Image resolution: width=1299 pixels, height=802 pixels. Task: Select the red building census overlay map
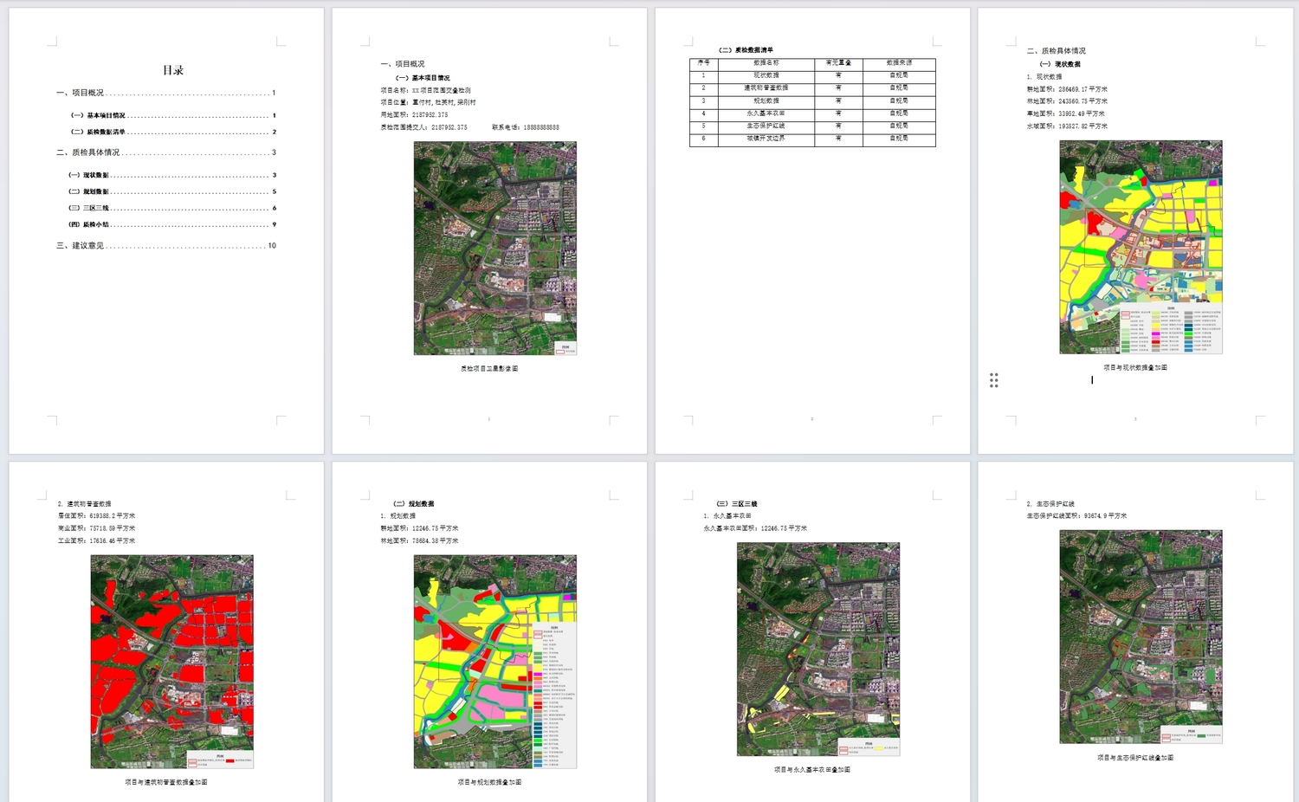[172, 662]
